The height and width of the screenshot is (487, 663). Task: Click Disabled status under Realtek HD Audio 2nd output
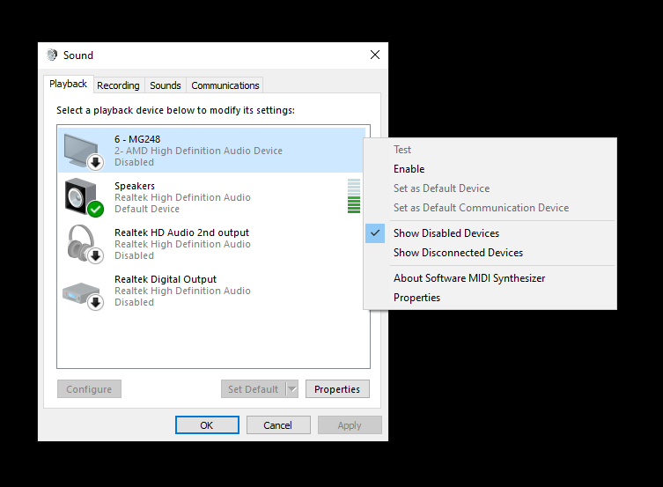[x=134, y=255]
